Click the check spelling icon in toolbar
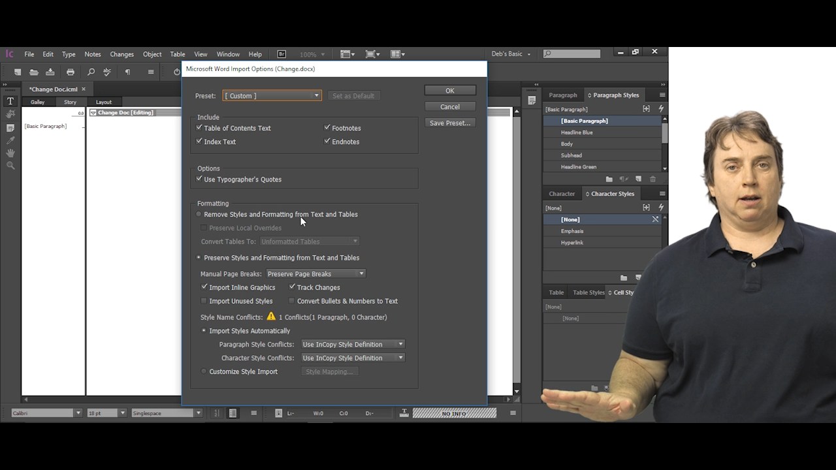The image size is (836, 470). pos(107,72)
